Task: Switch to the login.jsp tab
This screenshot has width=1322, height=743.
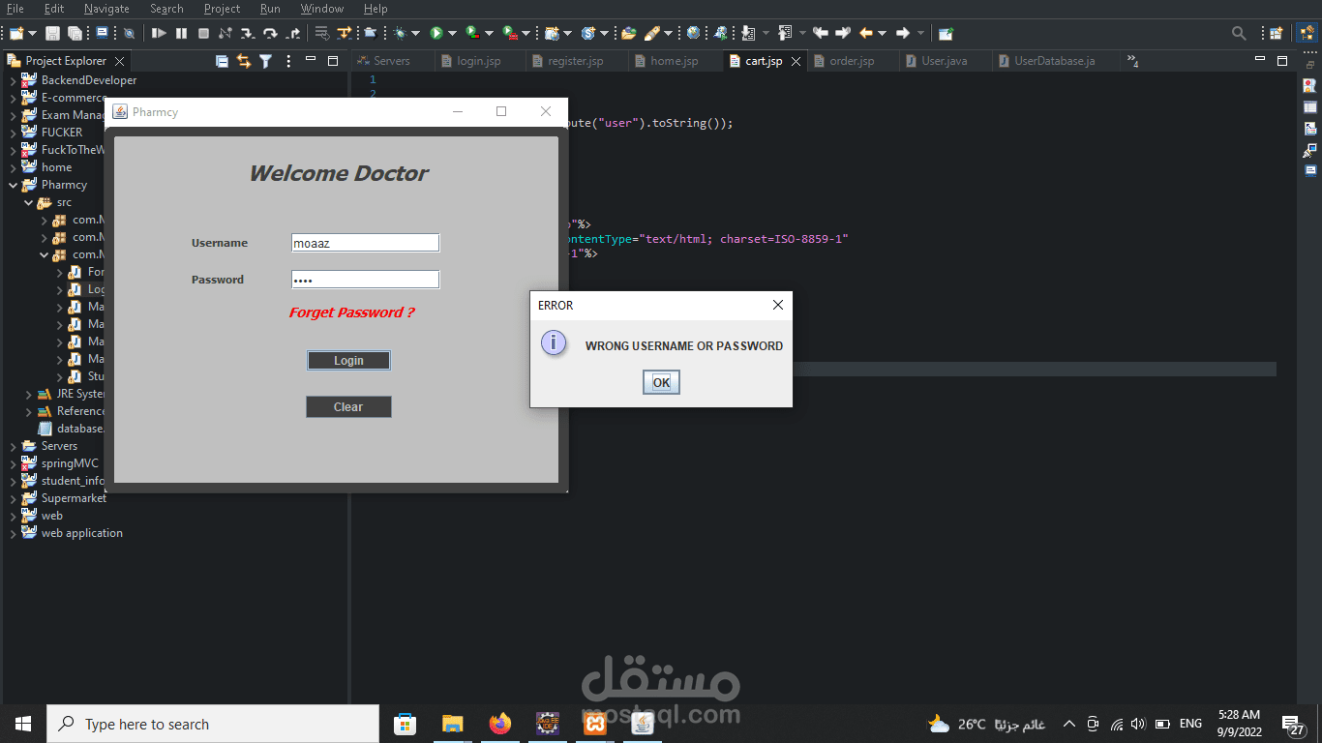Action: 479,61
